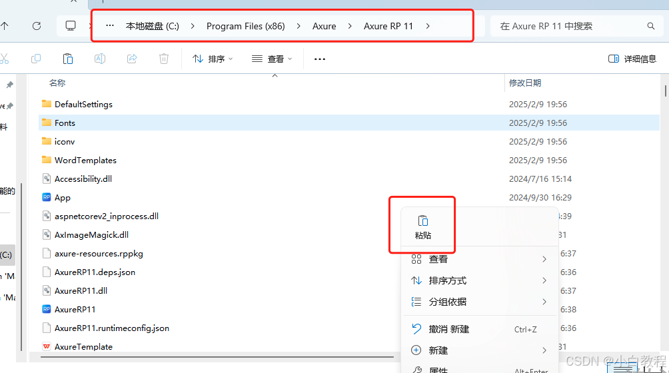Click the horizontal scrollbar under file list

[x=217, y=357]
